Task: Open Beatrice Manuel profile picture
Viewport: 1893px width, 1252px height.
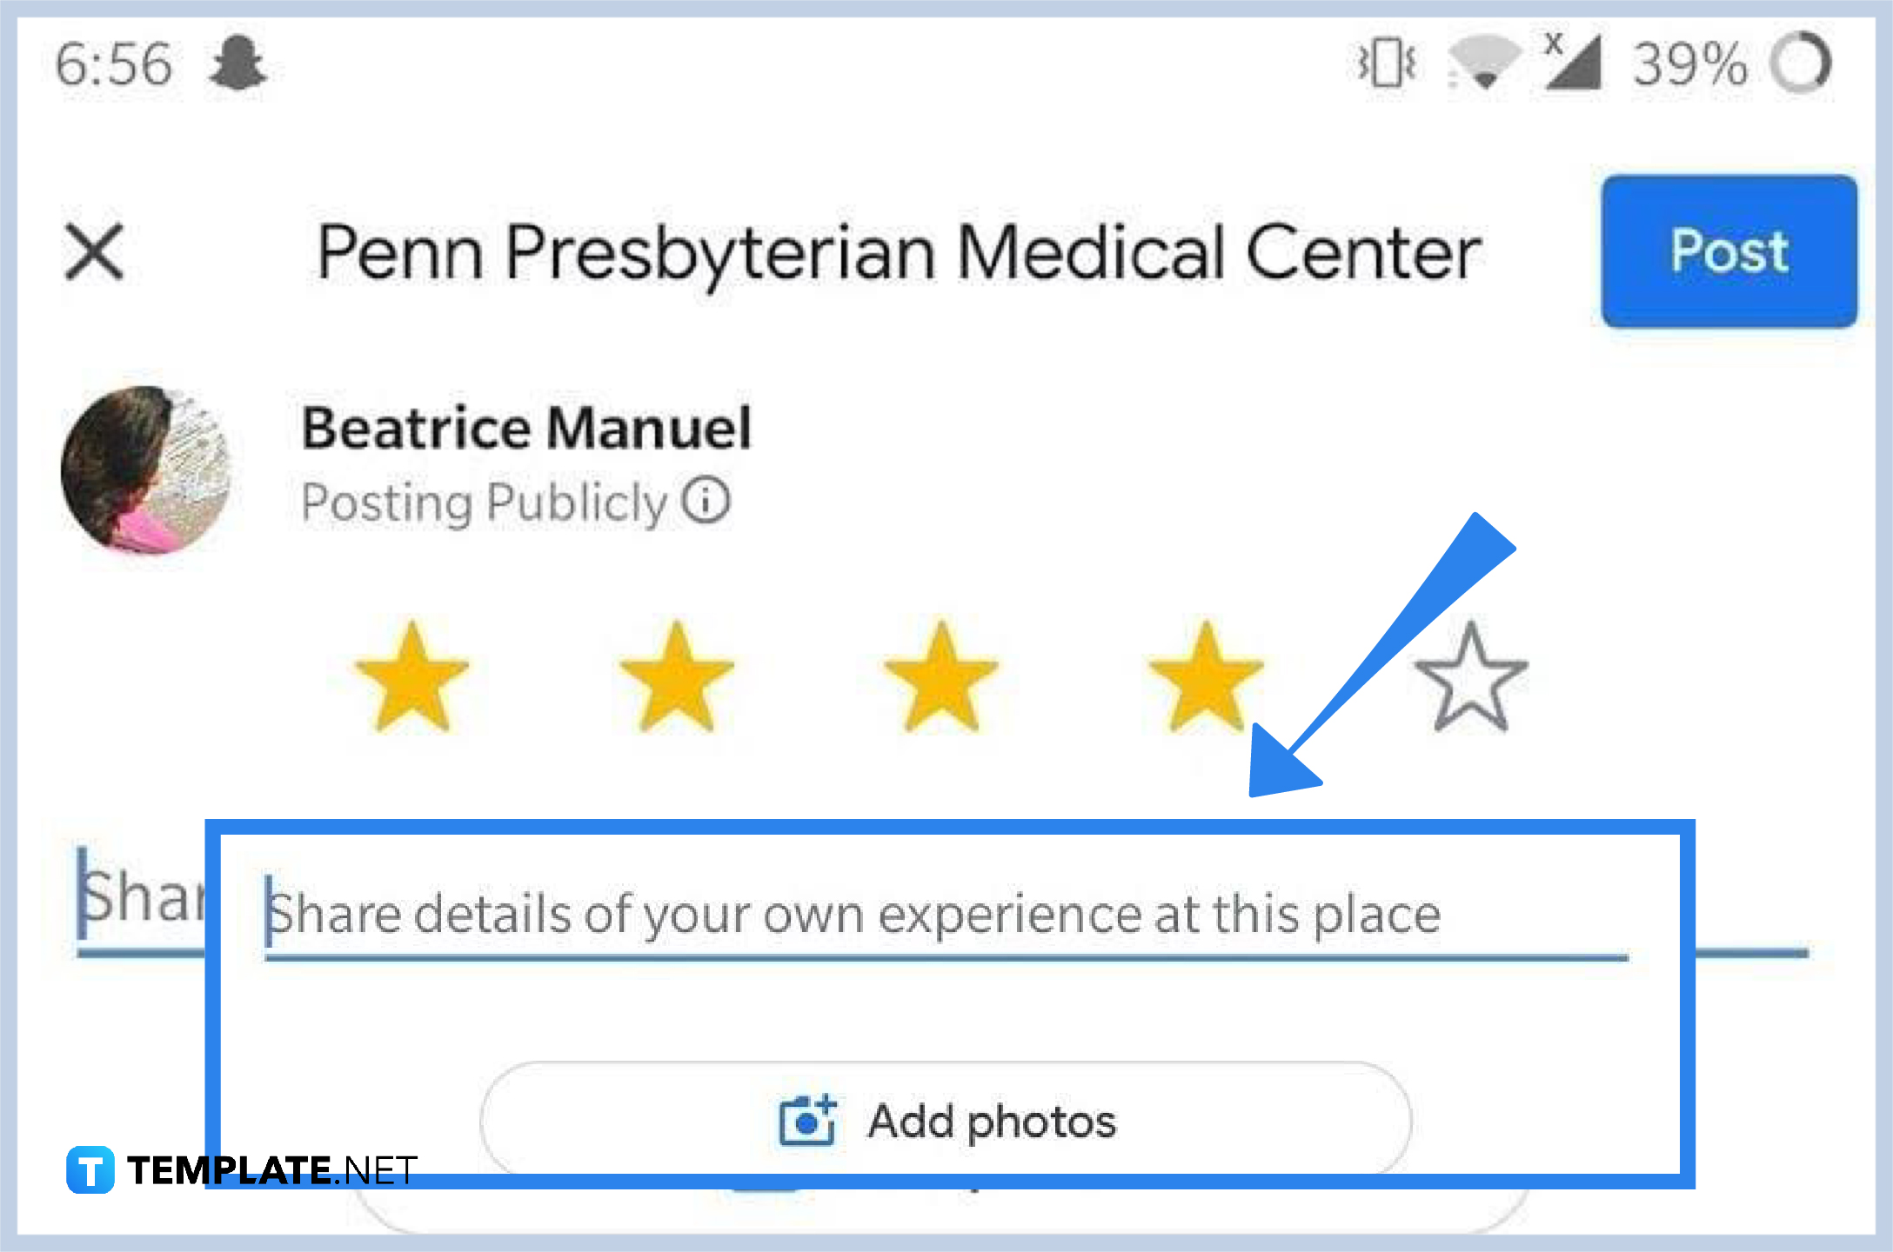Action: pos(145,469)
